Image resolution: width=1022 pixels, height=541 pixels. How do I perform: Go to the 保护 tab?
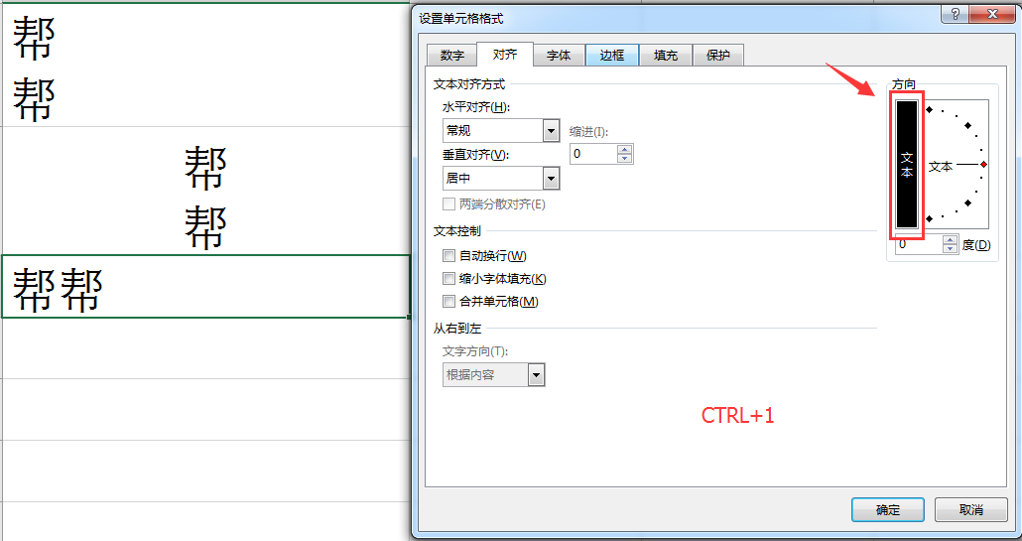717,56
